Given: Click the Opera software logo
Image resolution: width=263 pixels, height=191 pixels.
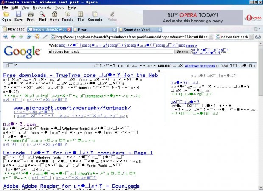Looking at the screenshot, I should pos(253,18).
